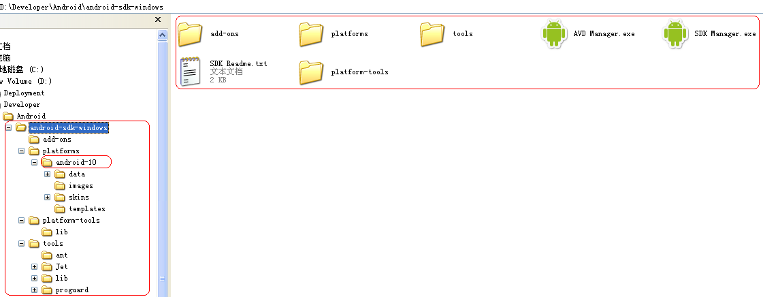Expand the data folder tree node
Viewport: 763px width, 297px height.
[x=47, y=174]
